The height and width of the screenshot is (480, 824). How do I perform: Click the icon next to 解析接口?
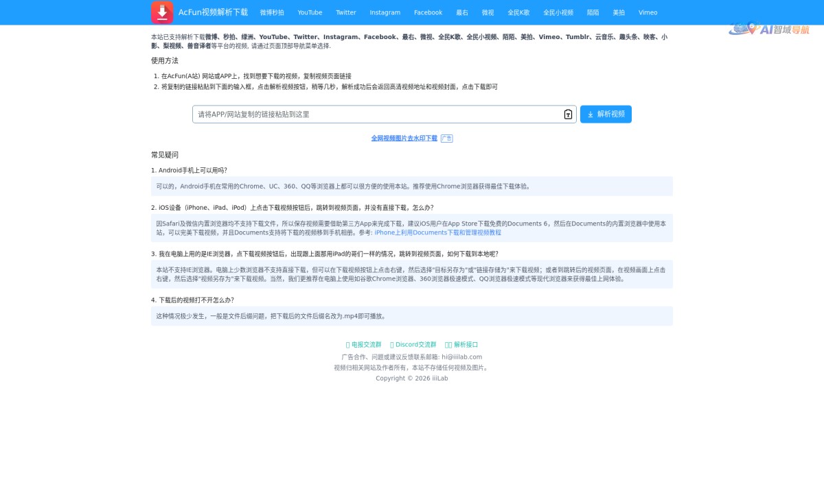click(448, 344)
